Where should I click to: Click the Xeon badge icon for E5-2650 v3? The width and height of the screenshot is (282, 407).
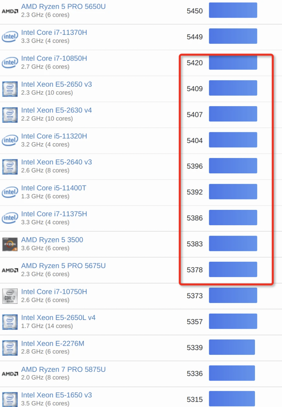tap(10, 89)
